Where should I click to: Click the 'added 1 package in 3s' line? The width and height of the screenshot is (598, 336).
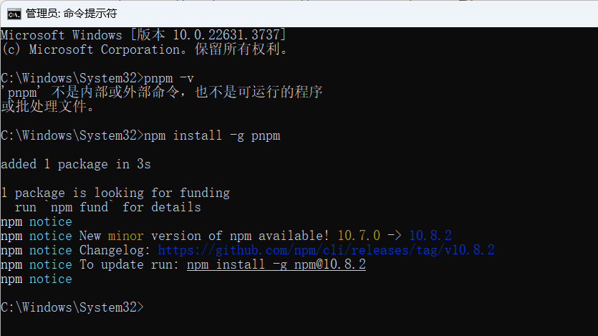76,164
